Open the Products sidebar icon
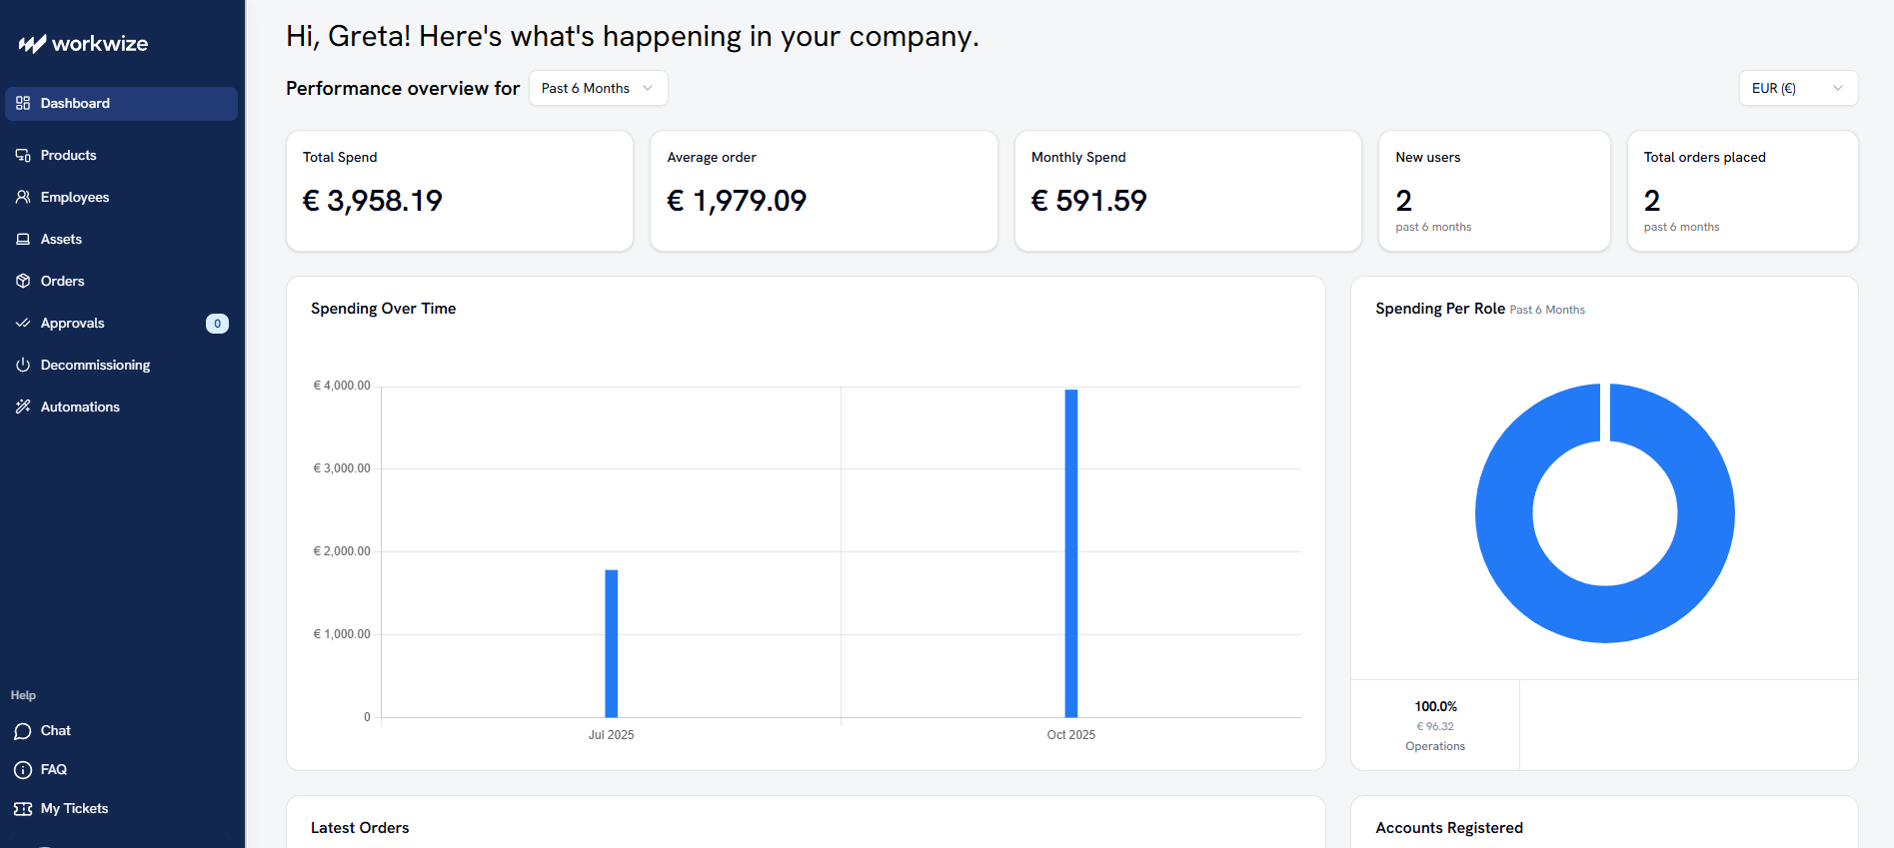 pos(23,155)
